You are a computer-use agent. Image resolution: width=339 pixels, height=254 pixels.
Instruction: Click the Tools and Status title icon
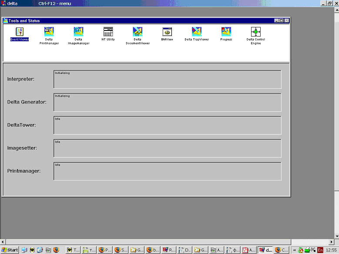click(x=5, y=20)
